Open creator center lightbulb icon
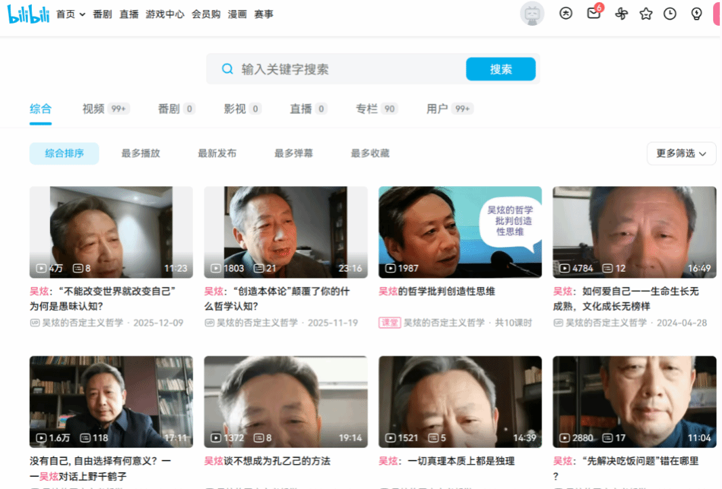This screenshot has height=489, width=722. pyautogui.click(x=696, y=14)
